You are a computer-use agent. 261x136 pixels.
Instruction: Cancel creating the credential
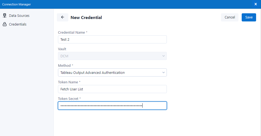click(230, 17)
